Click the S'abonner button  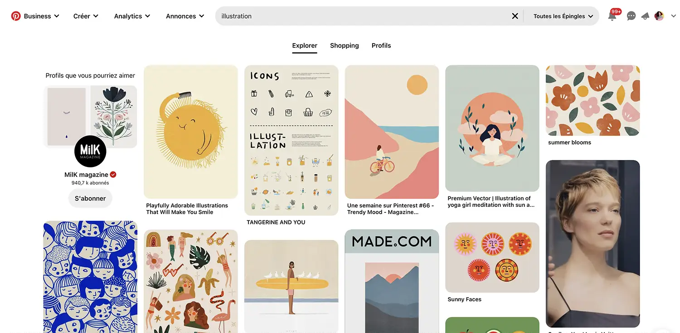[x=90, y=198]
